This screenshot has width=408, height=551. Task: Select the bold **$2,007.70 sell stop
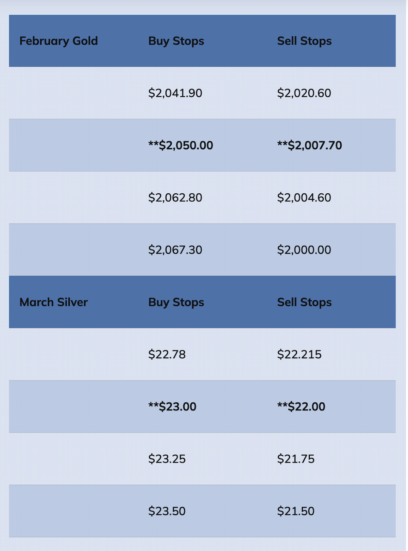tap(309, 145)
